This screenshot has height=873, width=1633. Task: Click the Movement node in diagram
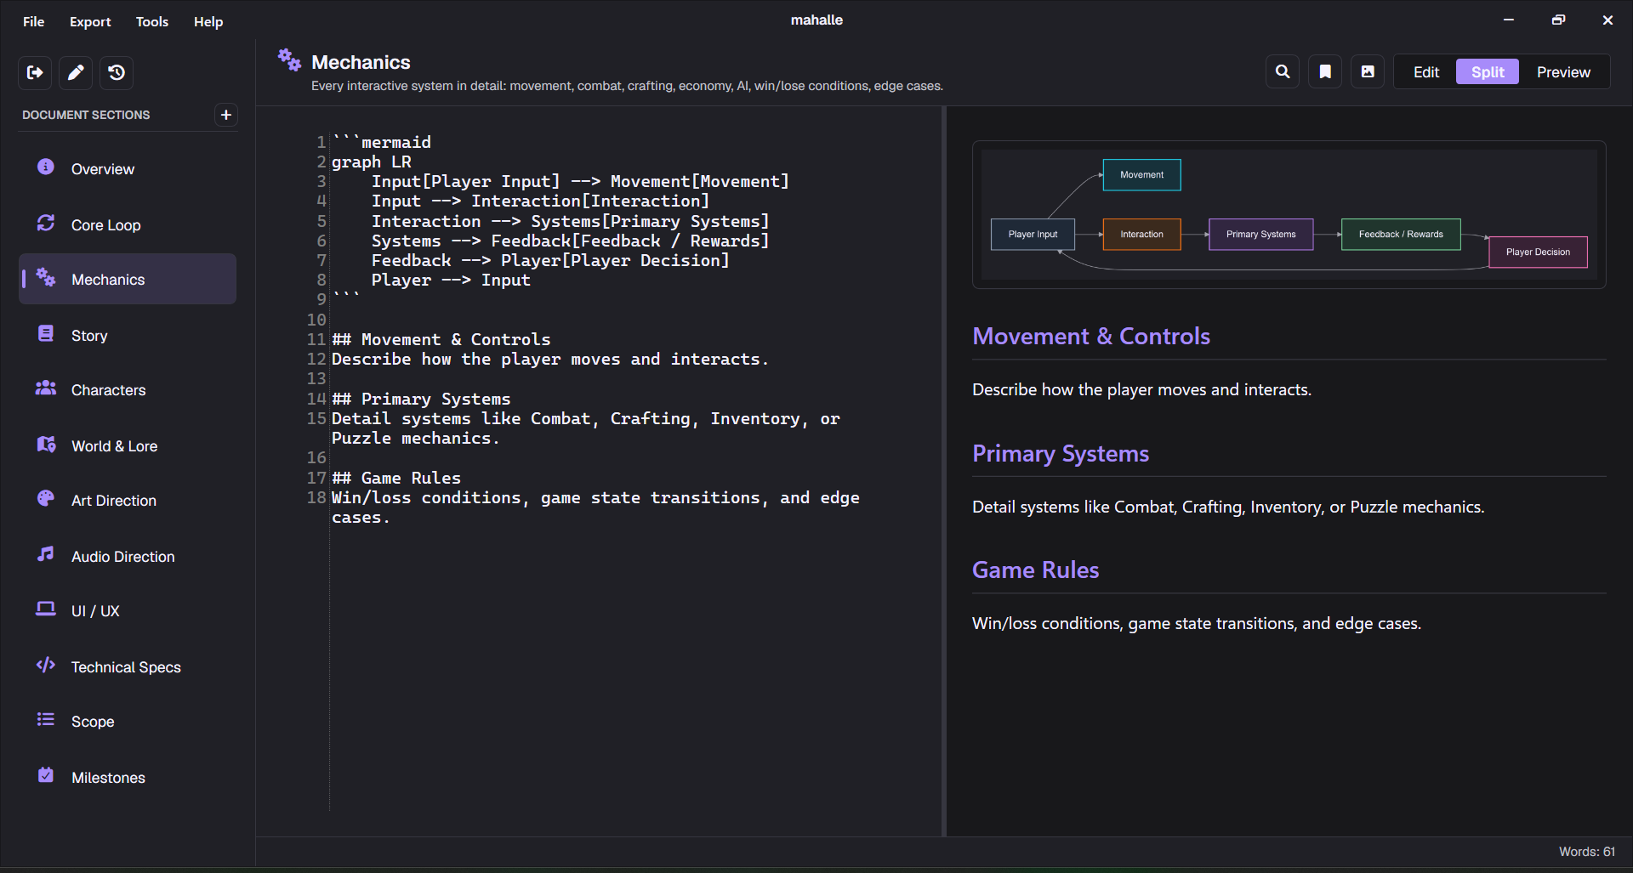coord(1141,175)
